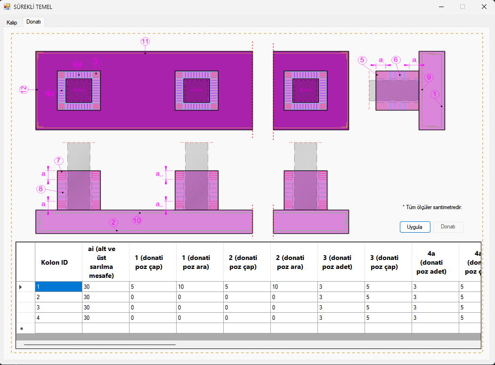Click circled marker 11 on the plan view
Image resolution: width=495 pixels, height=365 pixels.
click(x=145, y=41)
